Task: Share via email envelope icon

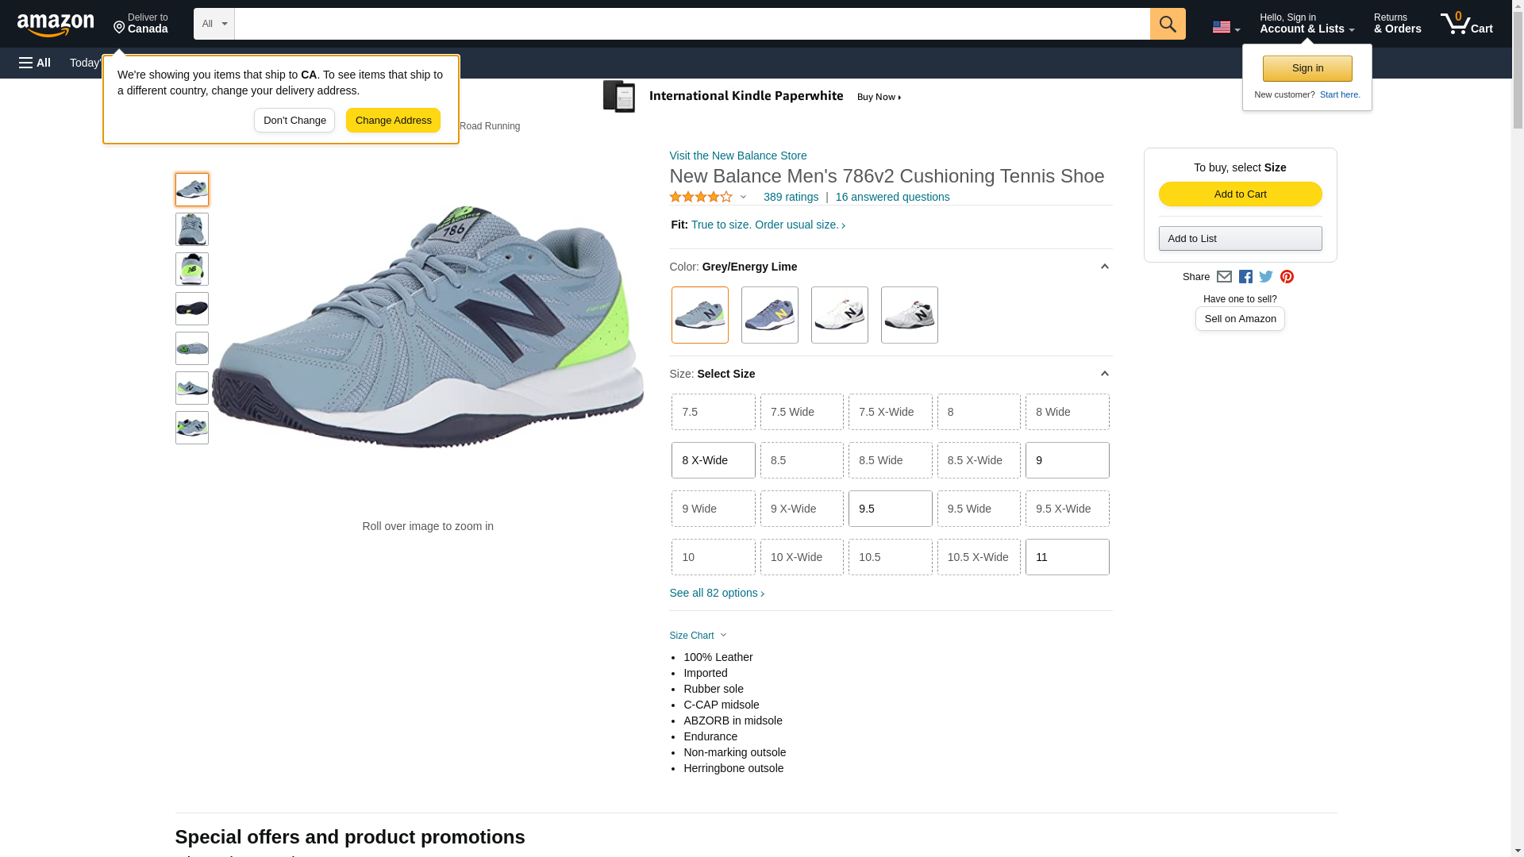Action: tap(1224, 277)
